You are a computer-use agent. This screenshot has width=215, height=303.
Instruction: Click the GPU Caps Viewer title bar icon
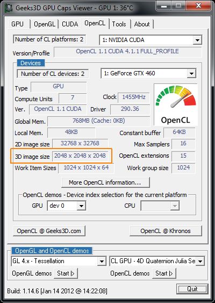9,8
